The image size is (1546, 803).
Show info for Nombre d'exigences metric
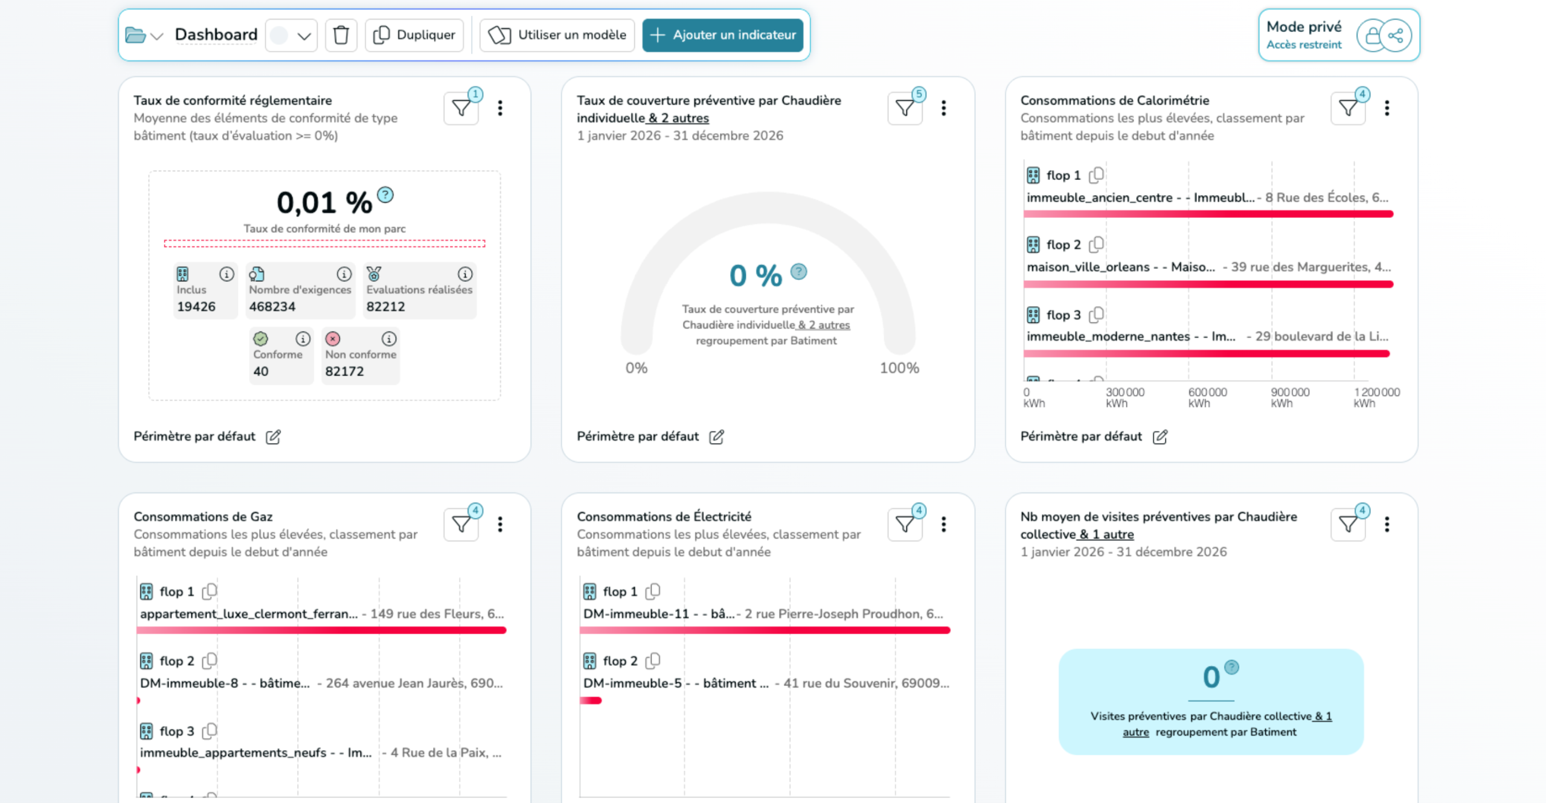[x=344, y=274]
